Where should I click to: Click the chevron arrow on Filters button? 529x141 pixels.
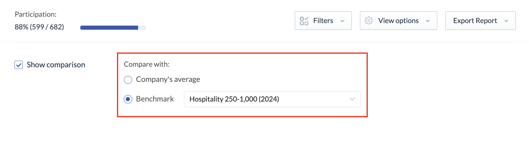click(x=342, y=21)
